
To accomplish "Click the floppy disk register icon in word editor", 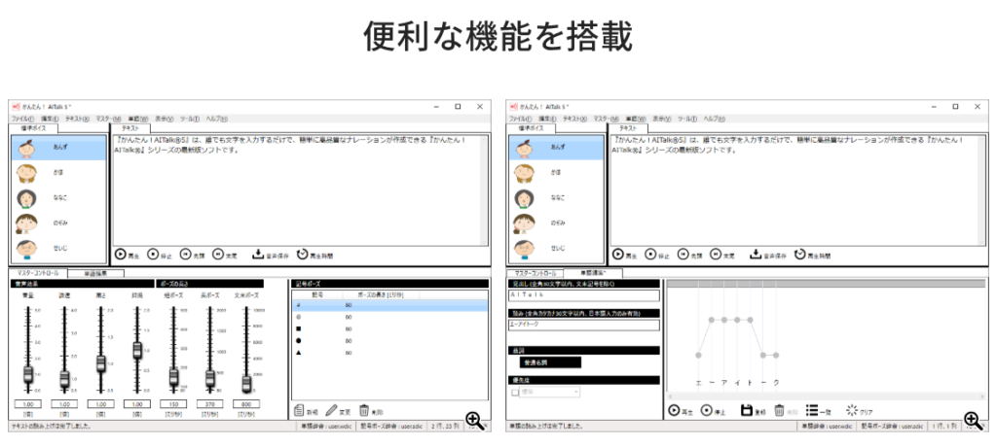I will (x=747, y=411).
